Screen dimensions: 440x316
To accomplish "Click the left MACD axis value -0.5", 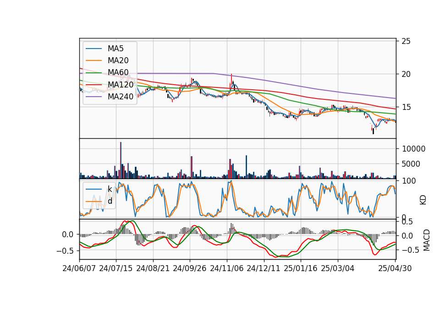I will click(65, 251).
